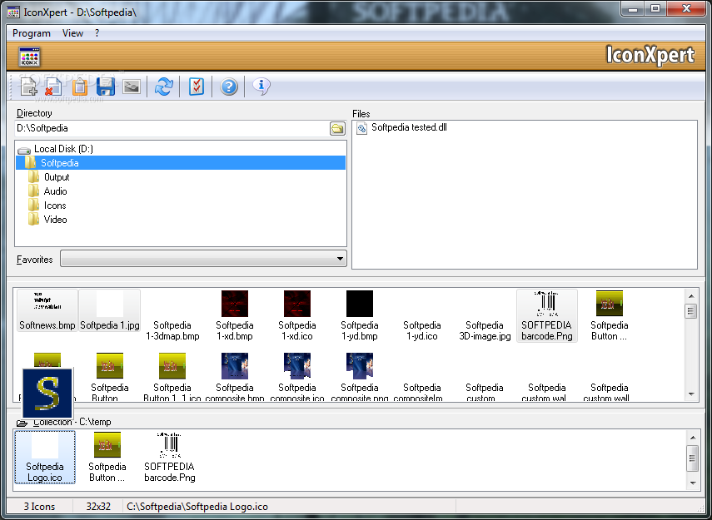This screenshot has height=520, width=712.
Task: Select Softpedia Logo.ico in the Collection pane
Action: [44, 458]
